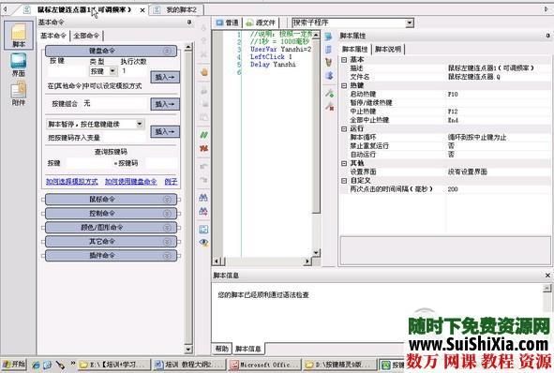Switch editor to 普通 view
This screenshot has width=554, height=373.
228,22
